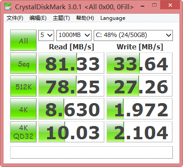Minimize the CrystalDiskMark window
Viewport: 183px width, 167px height.
tap(143, 6)
